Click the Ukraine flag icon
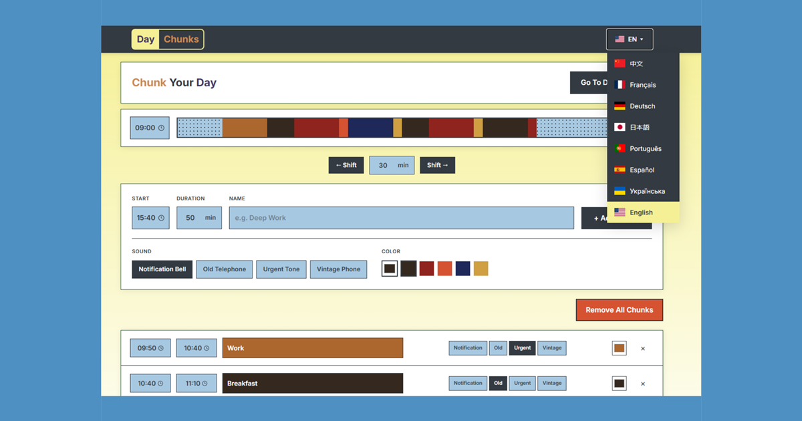Screen dimensions: 802x421 pos(620,191)
